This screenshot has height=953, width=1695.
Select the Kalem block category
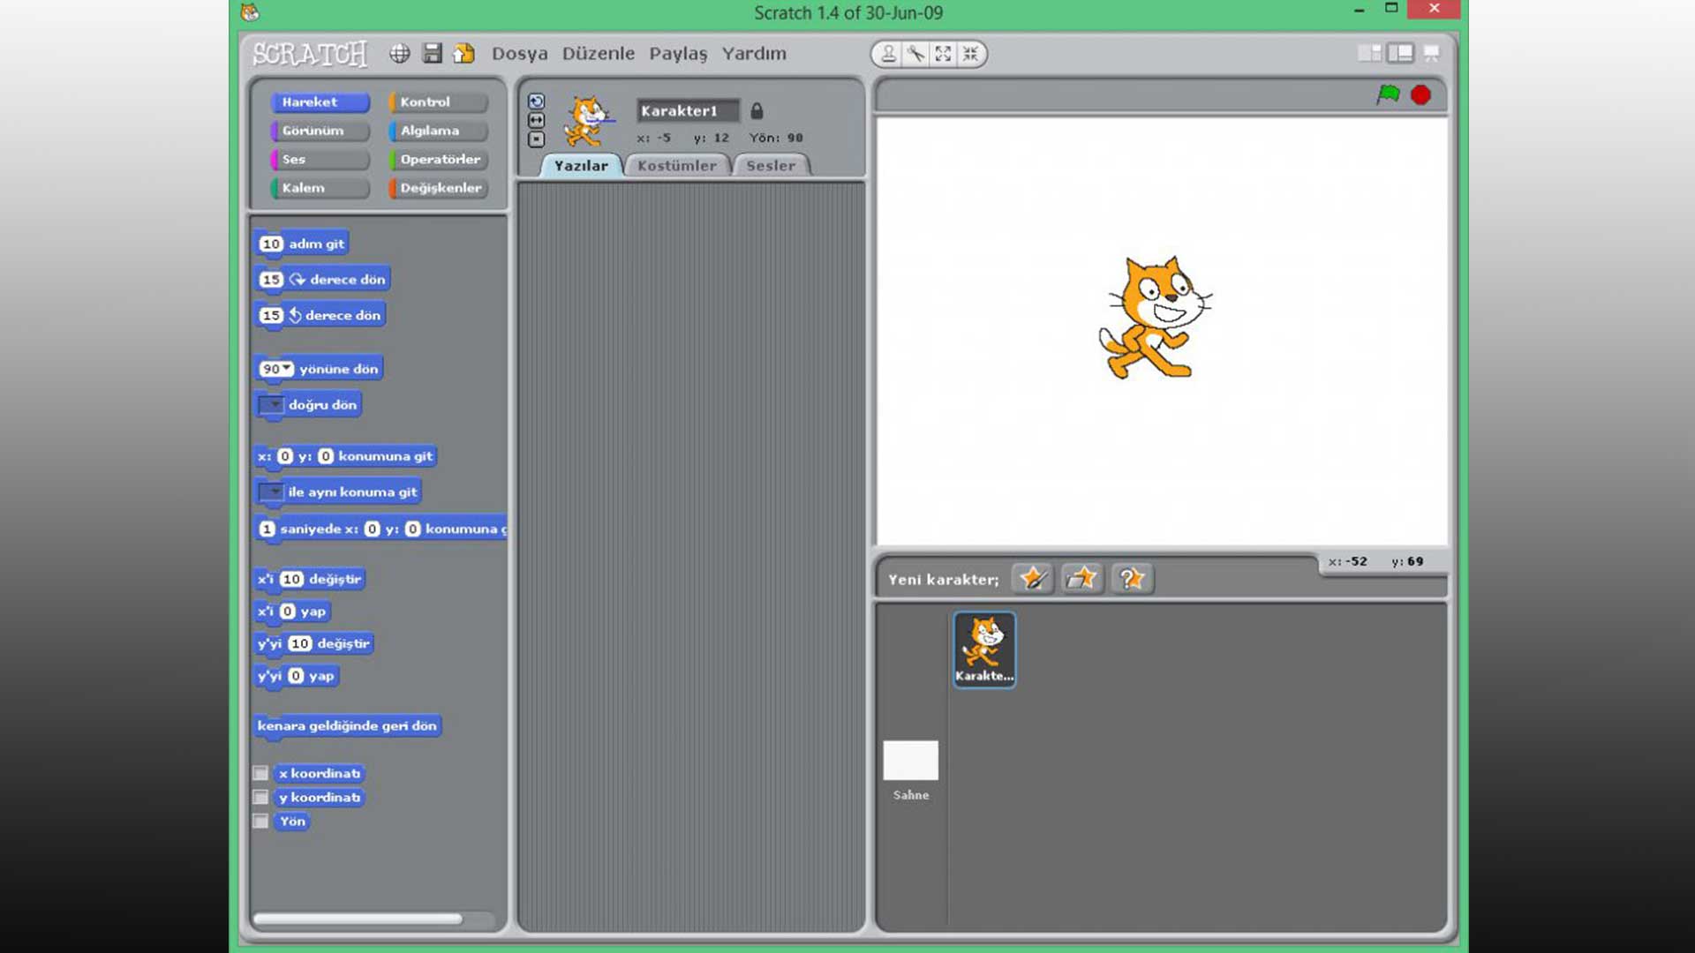click(320, 188)
